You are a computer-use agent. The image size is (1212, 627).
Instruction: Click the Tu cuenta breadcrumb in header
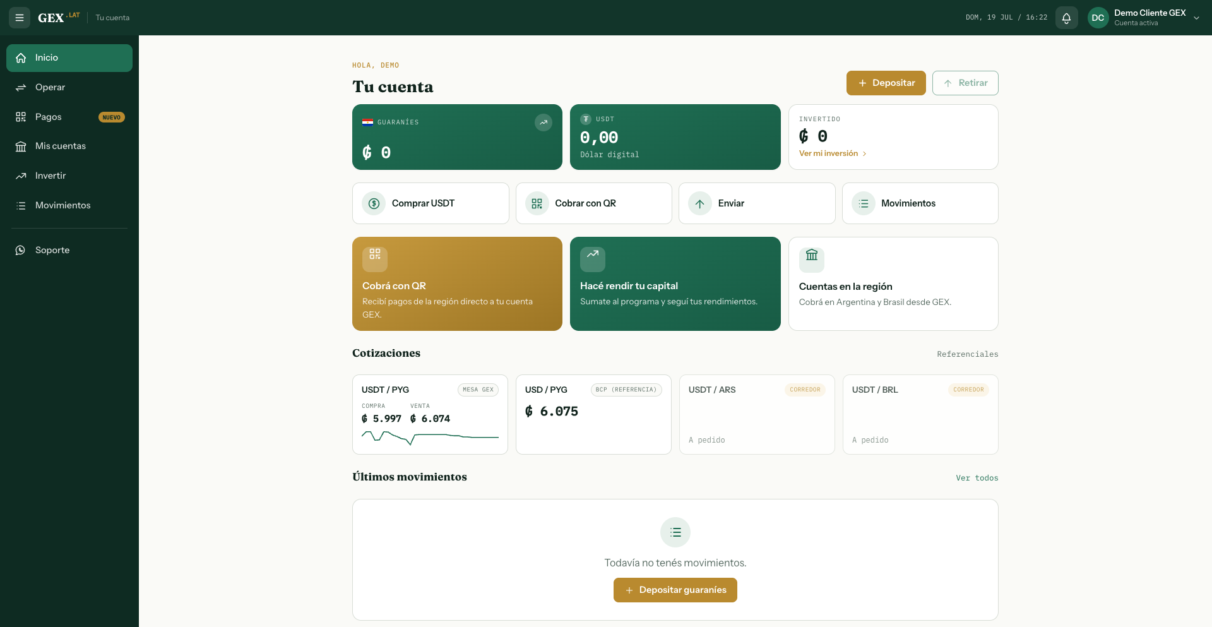coord(112,18)
